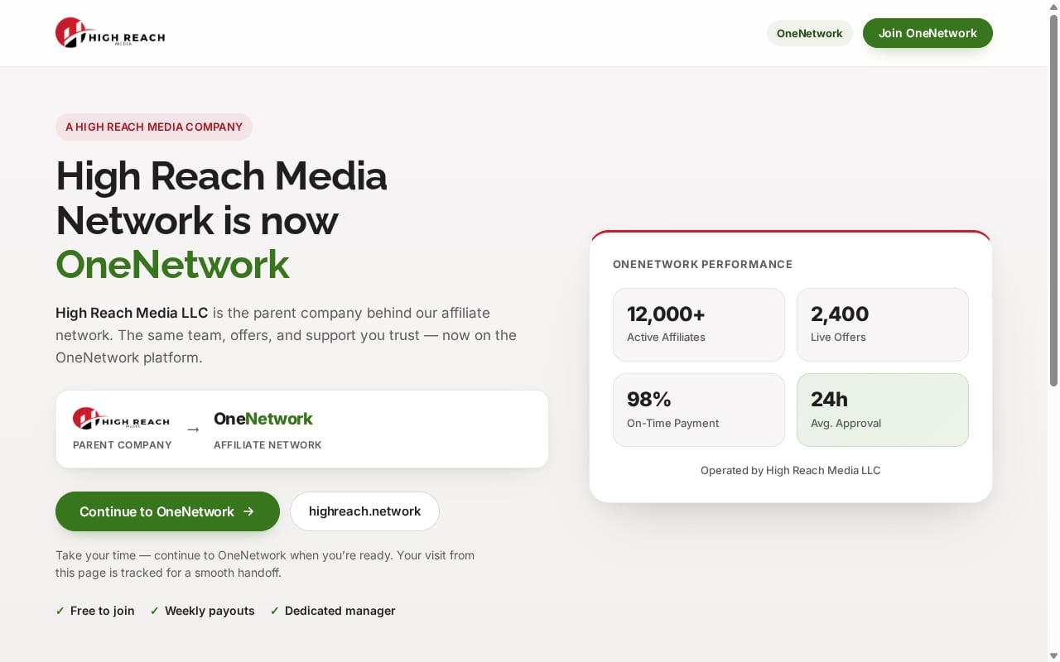Click the highreach.network button
This screenshot has width=1060, height=662.
click(364, 511)
